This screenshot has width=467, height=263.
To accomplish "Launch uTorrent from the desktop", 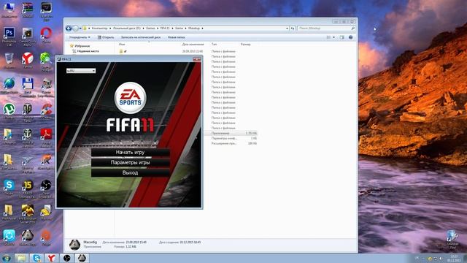I will [x=9, y=111].
